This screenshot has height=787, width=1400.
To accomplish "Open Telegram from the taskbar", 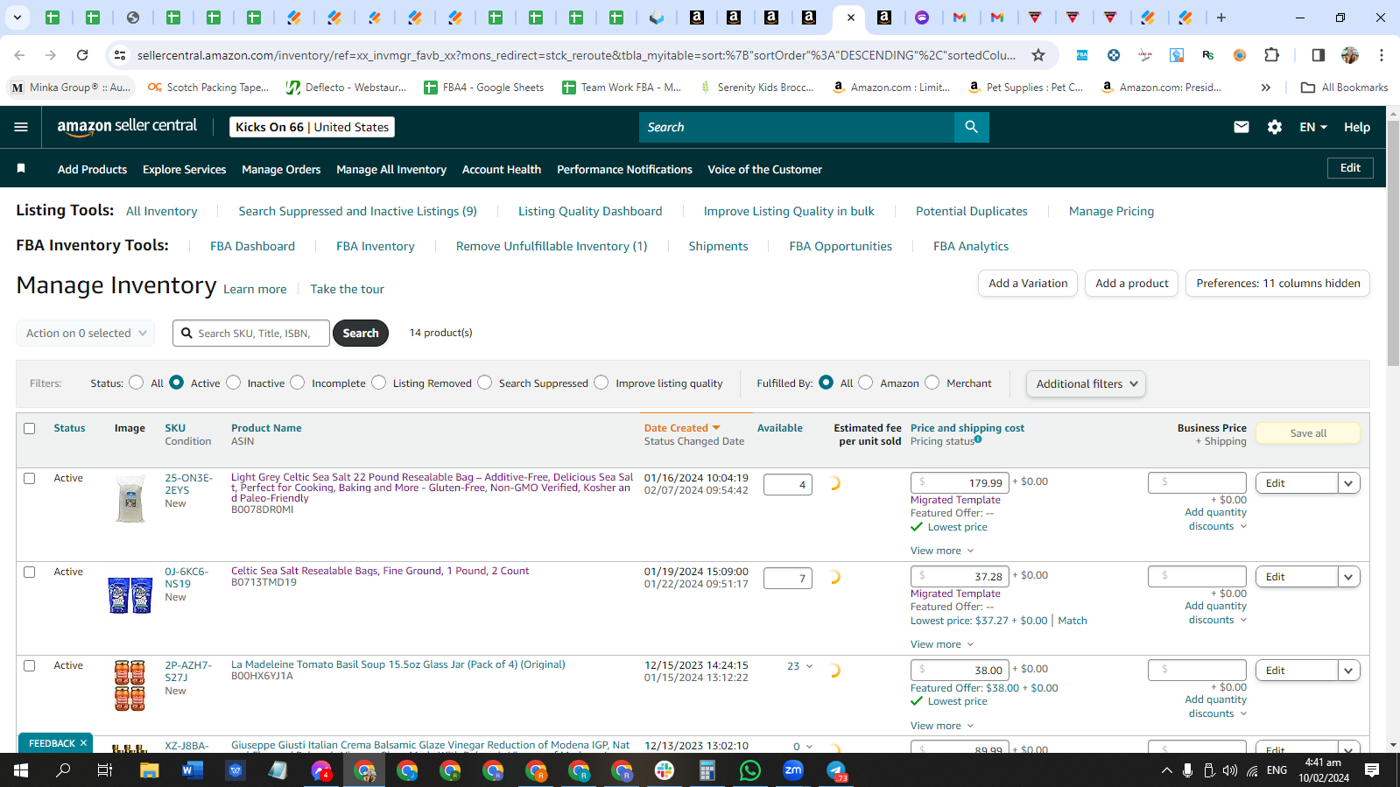I will [x=837, y=770].
